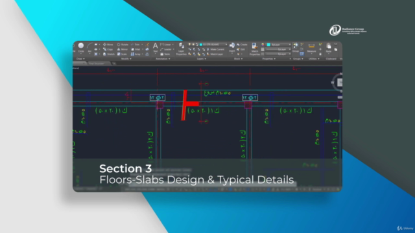415x233 pixels.
Task: Click the red section mark in the drawing
Action: pos(190,105)
